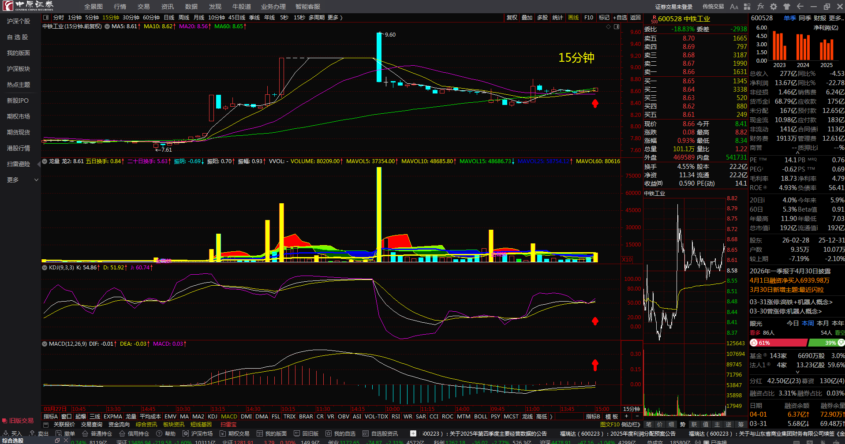Select the BOLL indicator tab

tap(481, 417)
